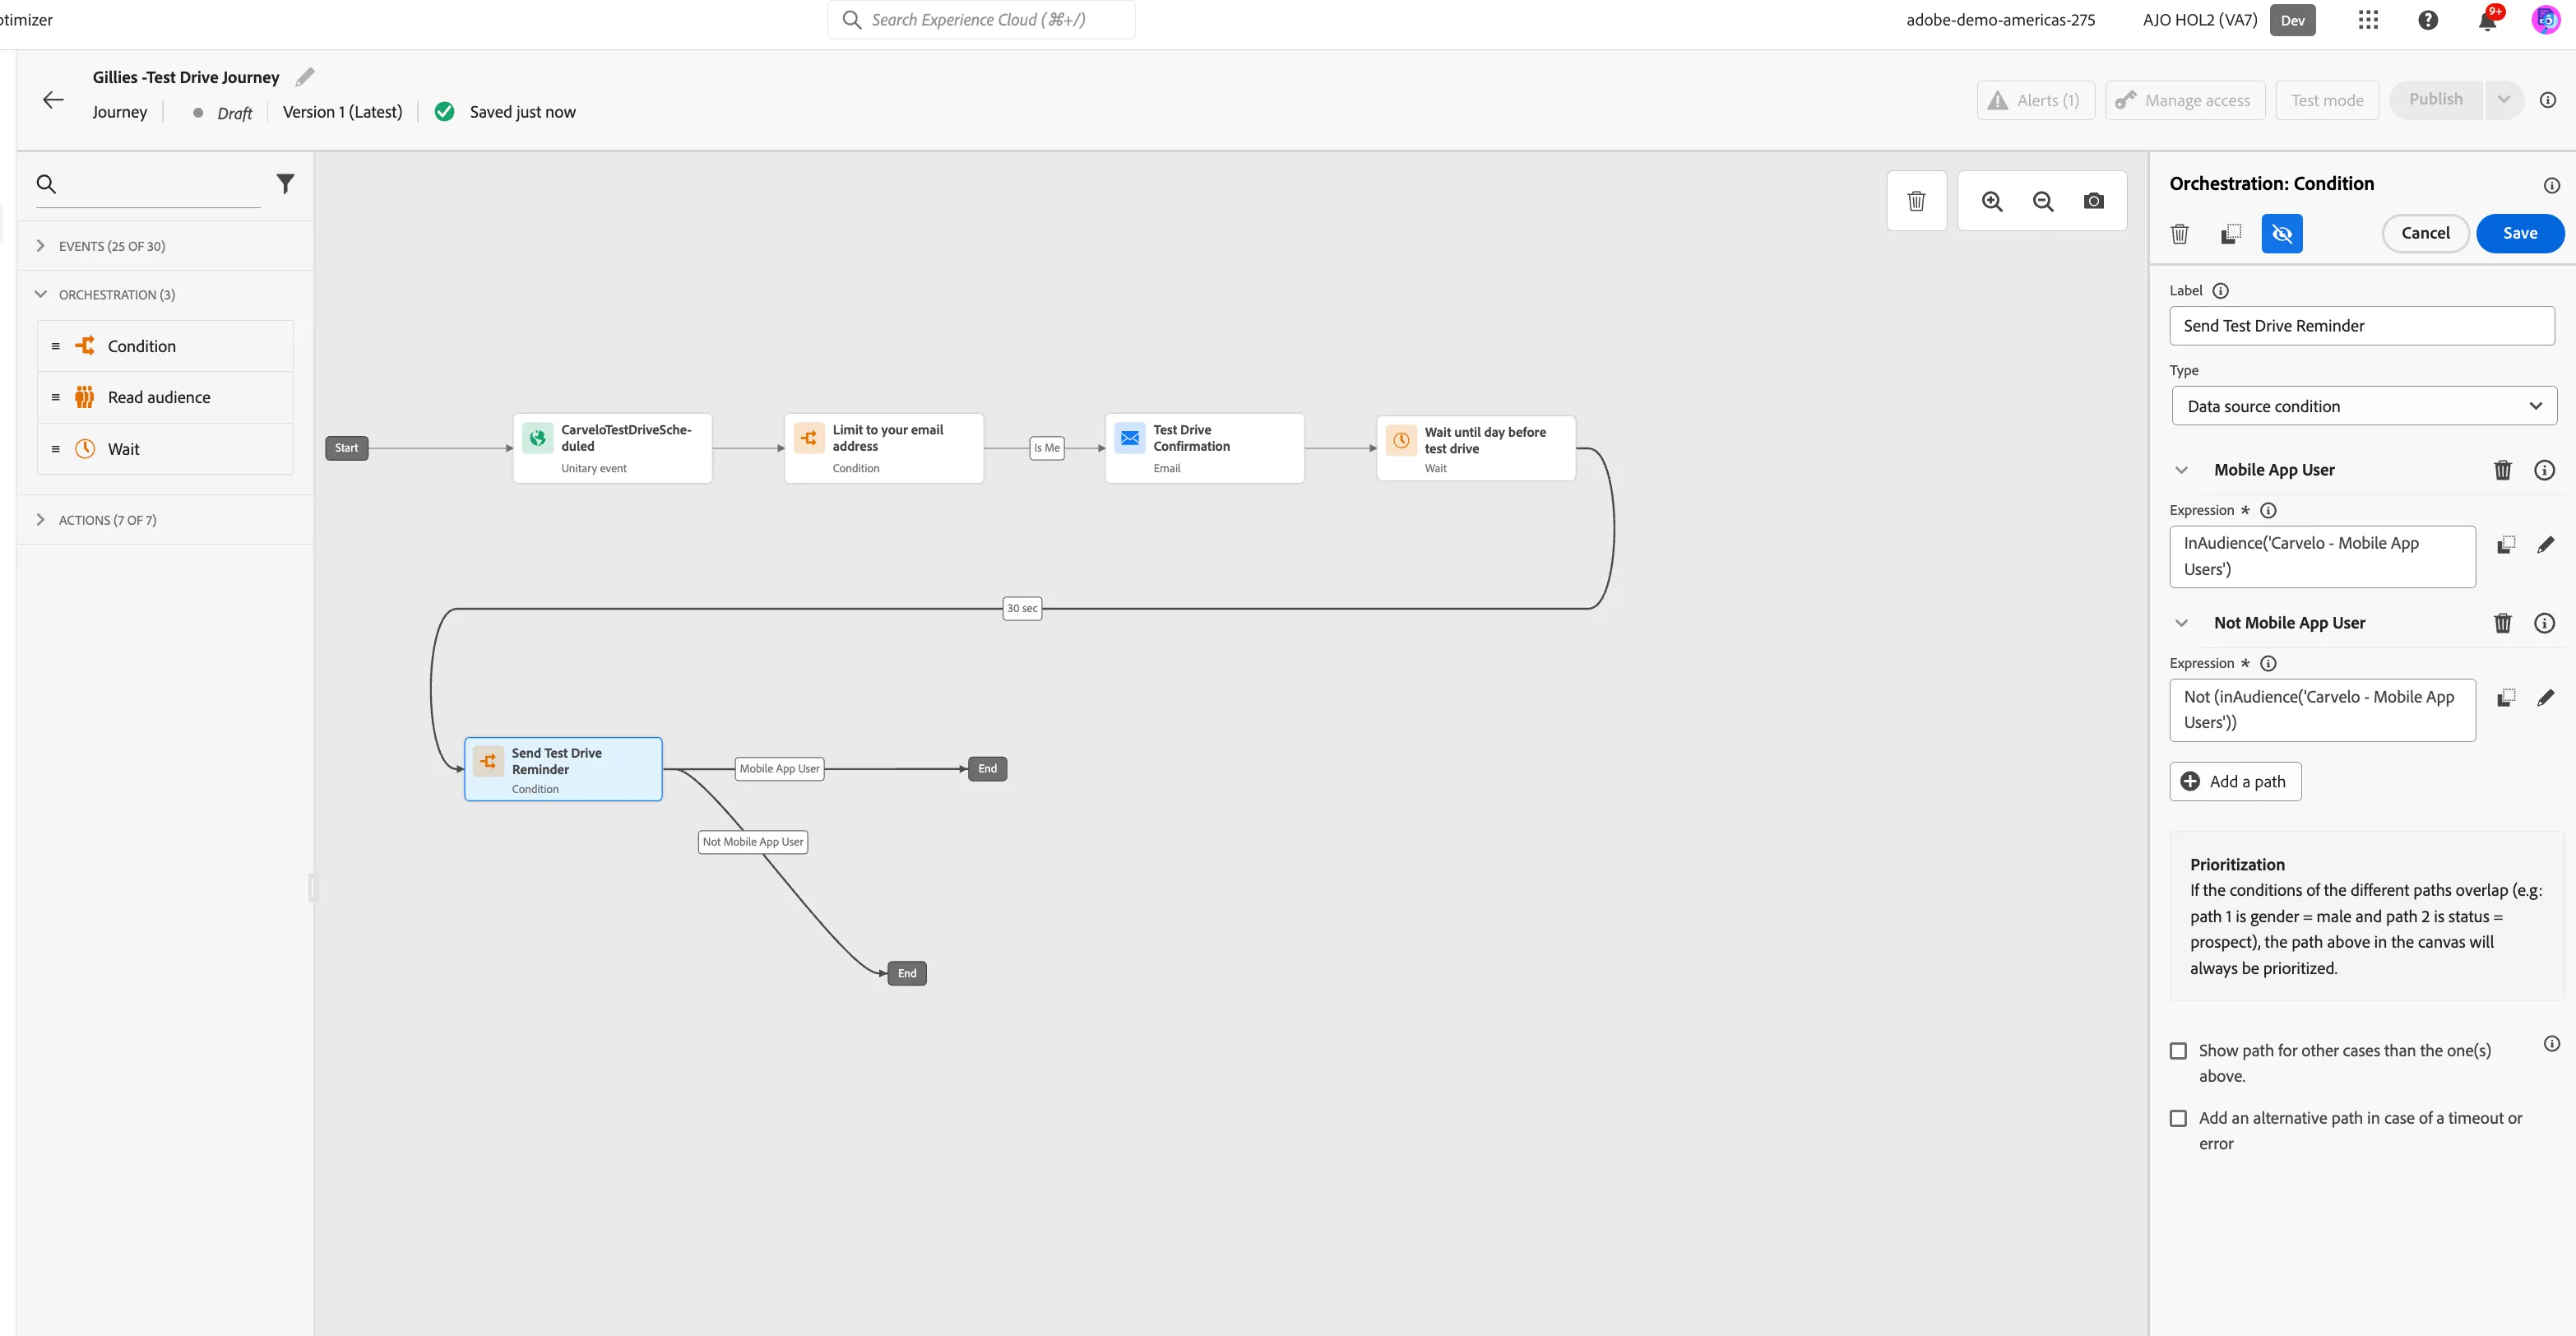Delete the selected node using the canvas trash icon
Viewport: 2576px width, 1336px height.
pos(1916,201)
